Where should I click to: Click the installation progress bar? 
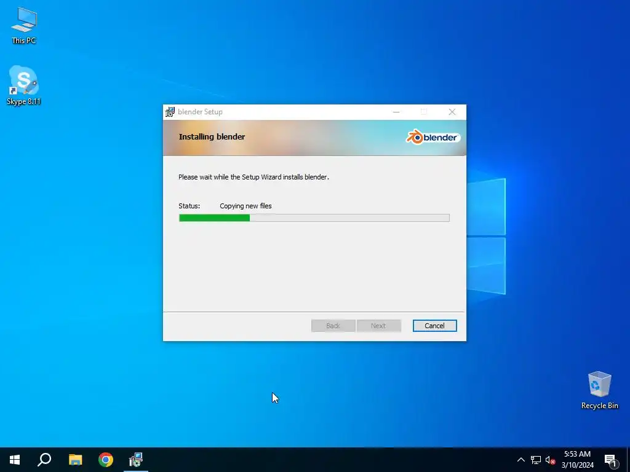pos(314,218)
